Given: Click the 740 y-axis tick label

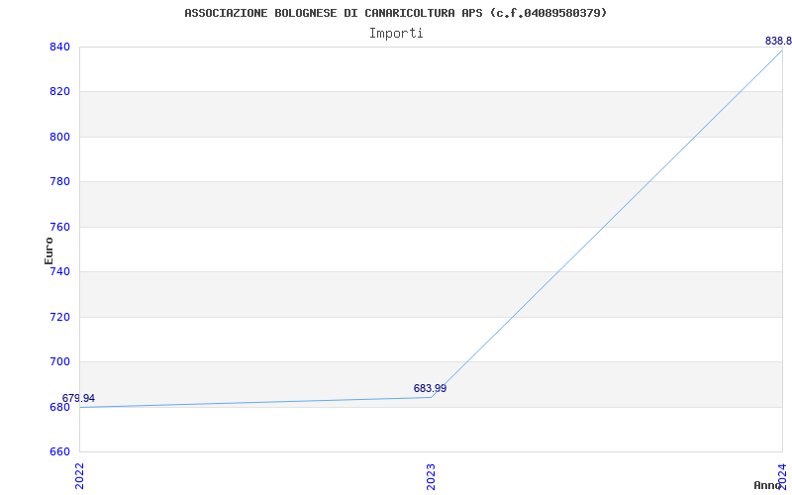Looking at the screenshot, I should tap(59, 271).
